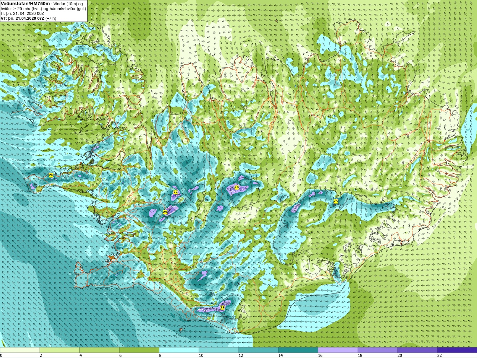Select the 10–12 m/s turquoise legend swatch

point(219,350)
